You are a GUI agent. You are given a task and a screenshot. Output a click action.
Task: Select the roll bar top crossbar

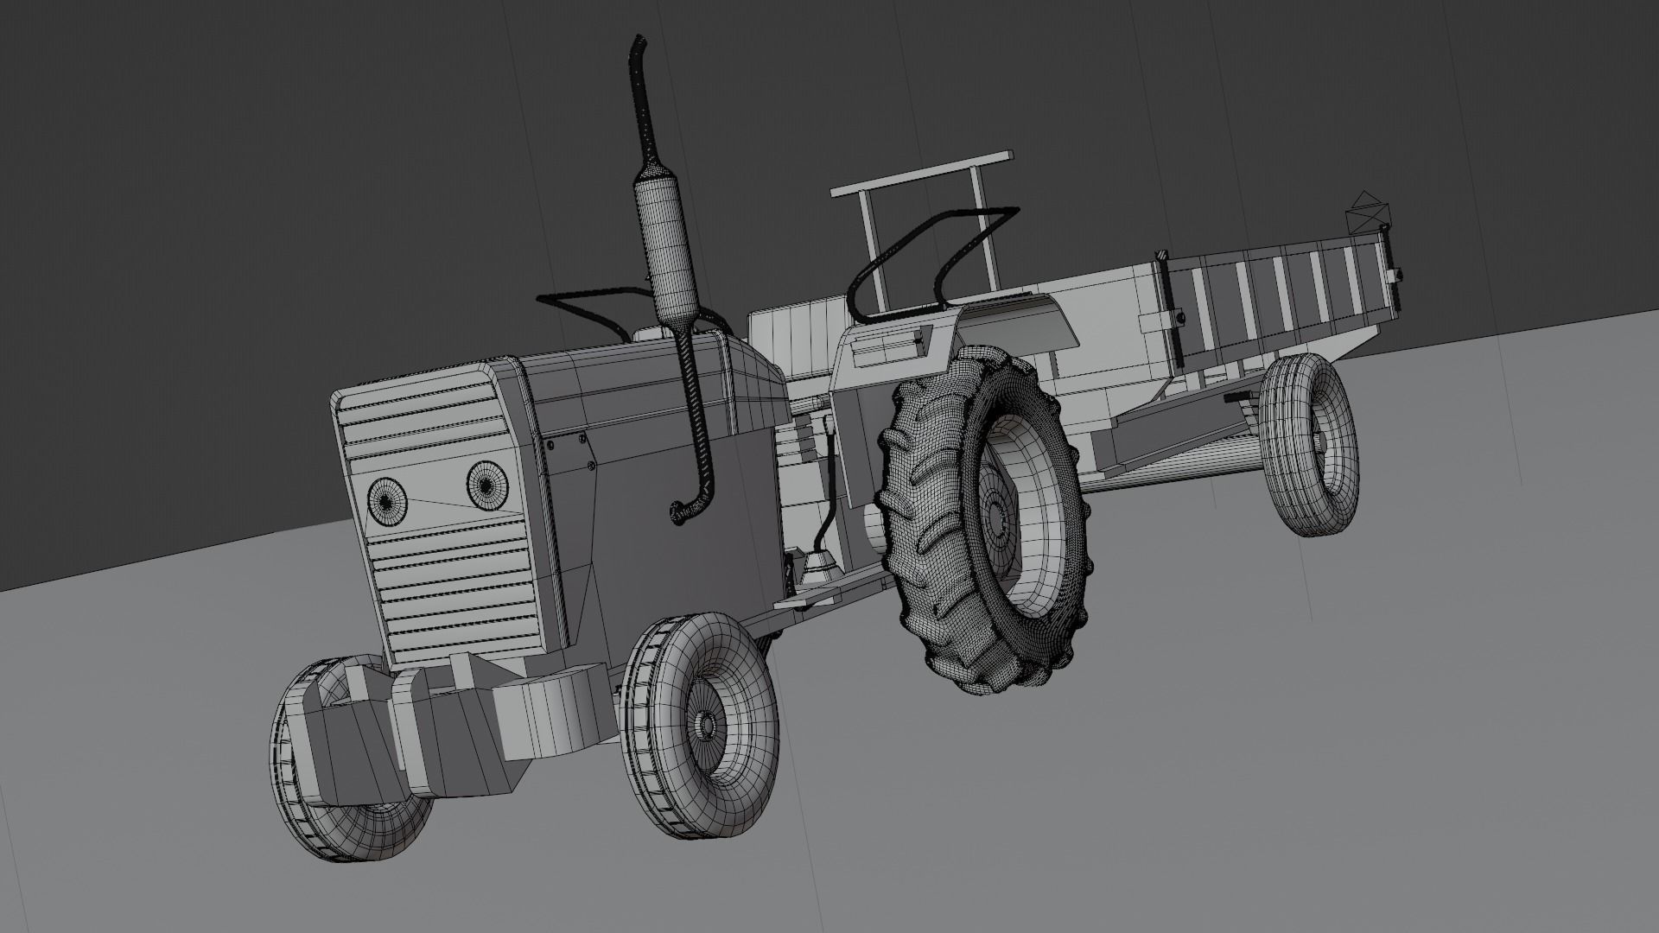pyautogui.click(x=920, y=175)
